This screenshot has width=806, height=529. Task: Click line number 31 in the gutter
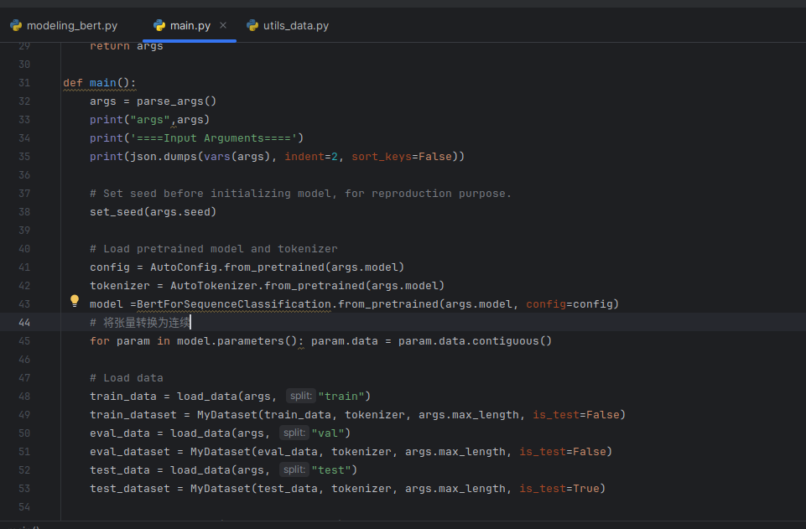pyautogui.click(x=24, y=82)
